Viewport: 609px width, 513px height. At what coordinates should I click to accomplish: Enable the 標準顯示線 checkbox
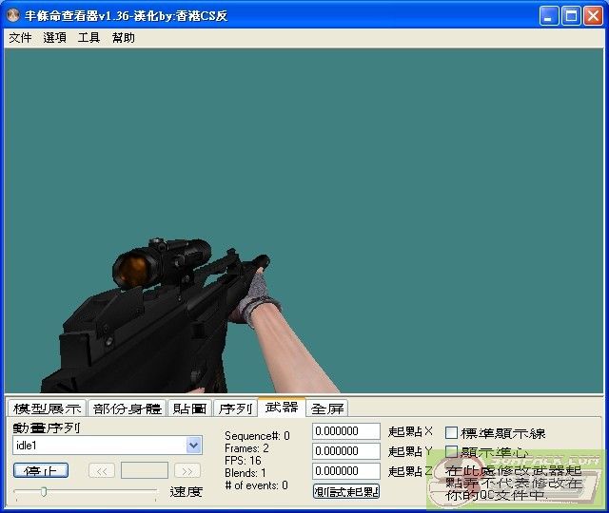point(452,433)
